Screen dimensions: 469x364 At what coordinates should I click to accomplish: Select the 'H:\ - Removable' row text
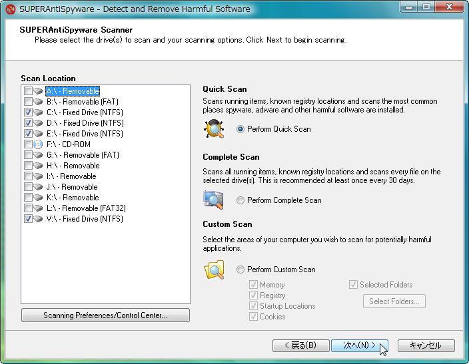click(73, 166)
